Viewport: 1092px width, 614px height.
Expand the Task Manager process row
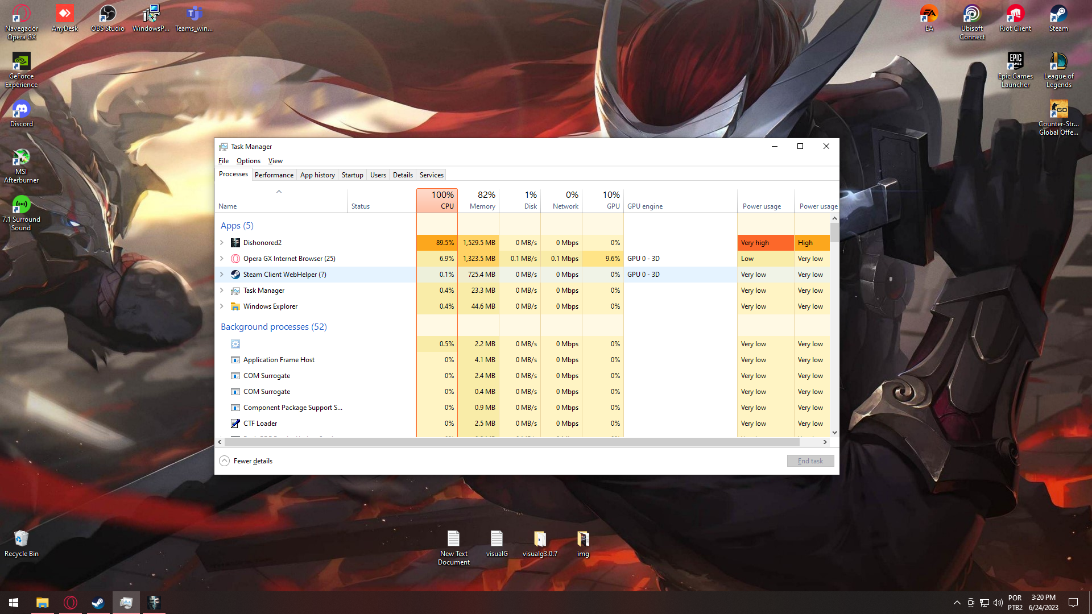click(222, 291)
